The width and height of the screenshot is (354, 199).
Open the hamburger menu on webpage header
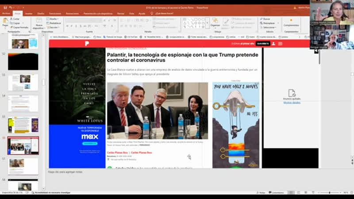click(x=280, y=43)
